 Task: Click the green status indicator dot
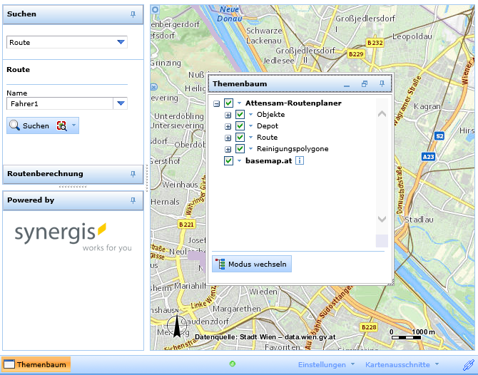tap(233, 364)
